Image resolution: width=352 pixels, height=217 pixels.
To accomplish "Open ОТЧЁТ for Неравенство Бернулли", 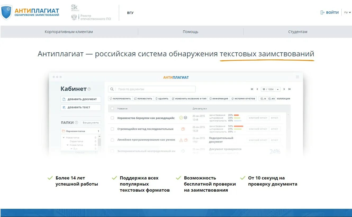I will [x=275, y=118].
